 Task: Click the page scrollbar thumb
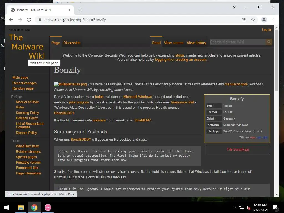(x=277, y=60)
